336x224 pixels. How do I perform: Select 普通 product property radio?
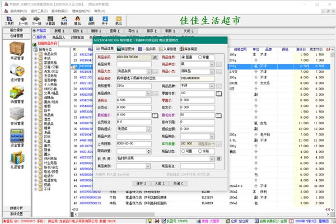coord(183,57)
